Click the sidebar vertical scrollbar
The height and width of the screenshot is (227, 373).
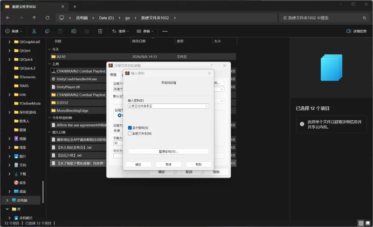(43, 192)
